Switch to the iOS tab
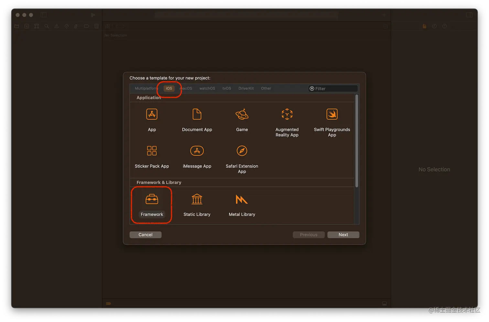489x322 pixels. tap(169, 88)
